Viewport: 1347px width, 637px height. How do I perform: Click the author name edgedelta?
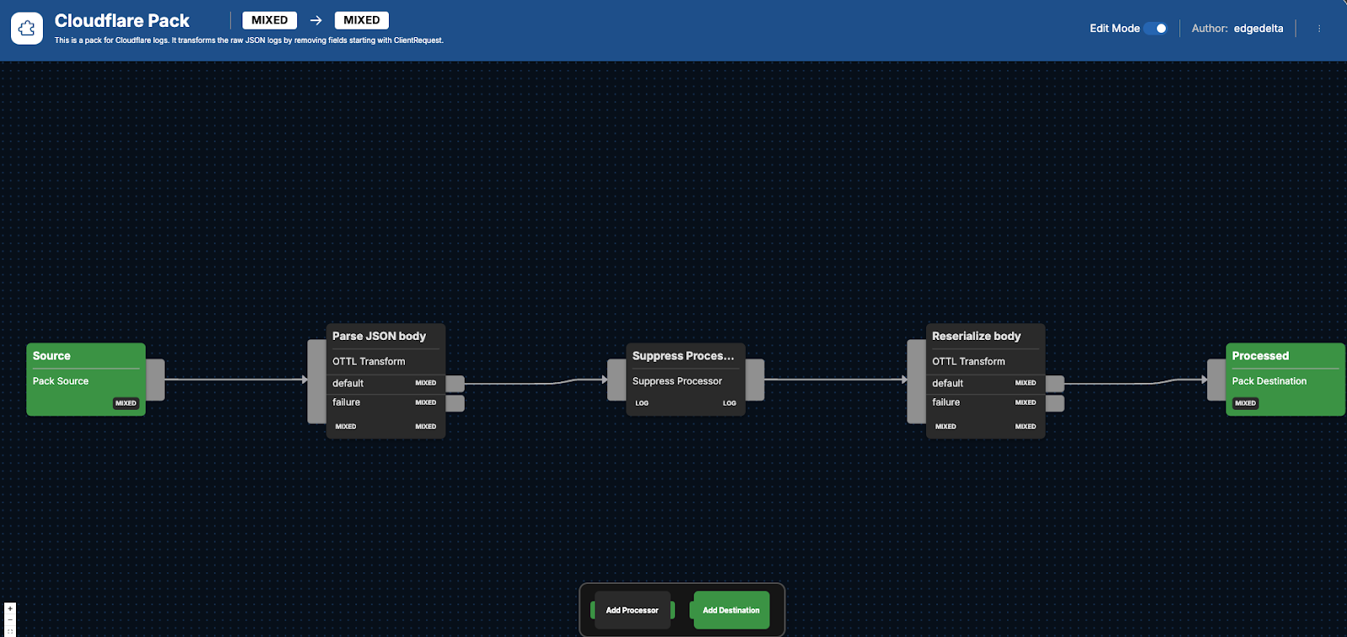(x=1259, y=29)
